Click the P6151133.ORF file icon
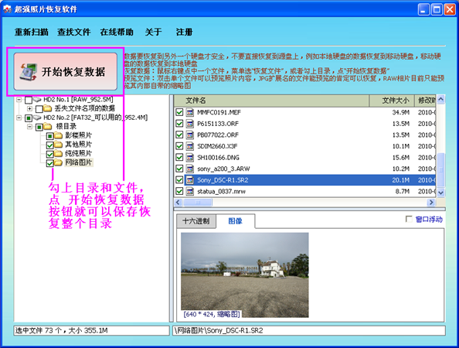 pos(190,124)
